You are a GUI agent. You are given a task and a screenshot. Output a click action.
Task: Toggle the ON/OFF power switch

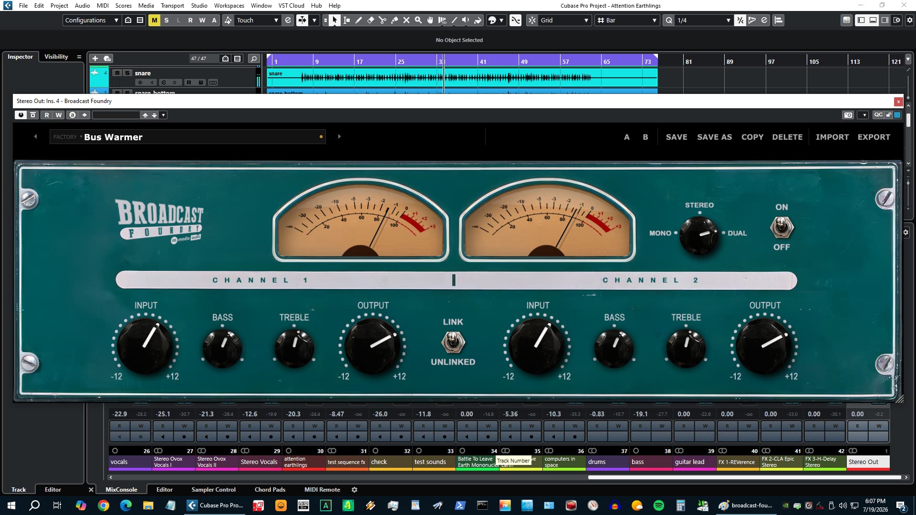pyautogui.click(x=781, y=227)
